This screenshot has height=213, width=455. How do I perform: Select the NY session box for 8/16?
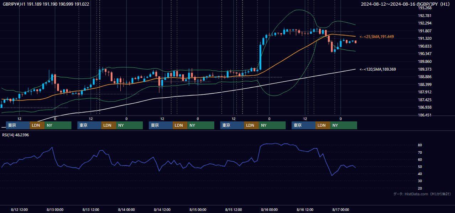pos(344,125)
